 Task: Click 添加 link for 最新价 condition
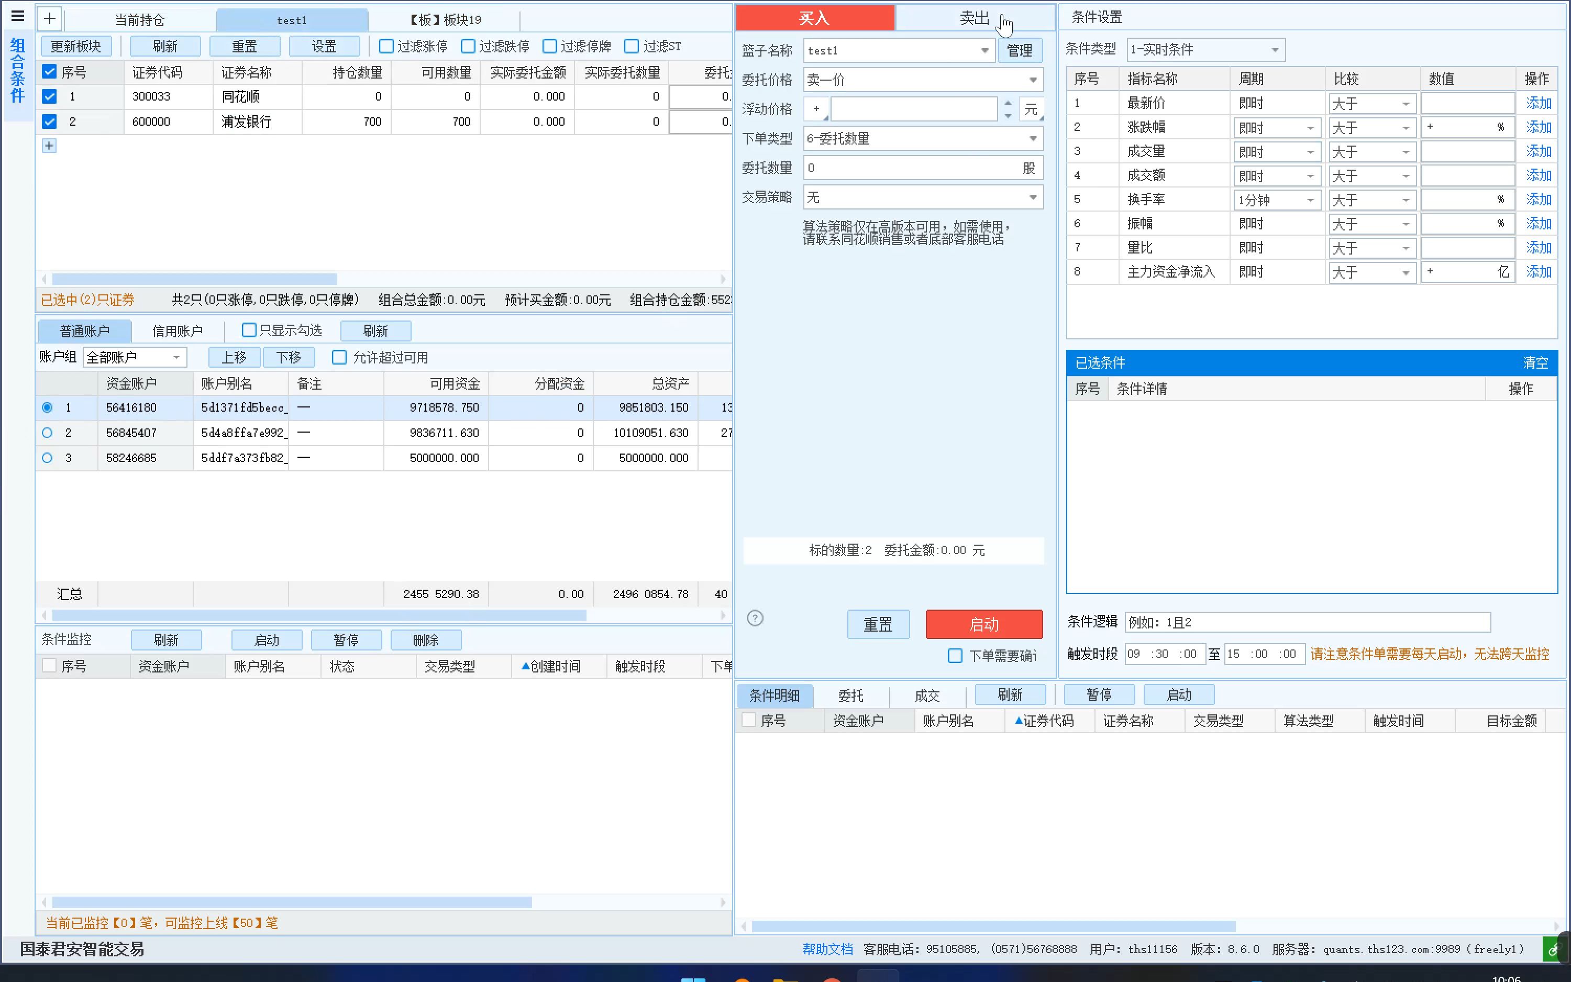point(1538,103)
